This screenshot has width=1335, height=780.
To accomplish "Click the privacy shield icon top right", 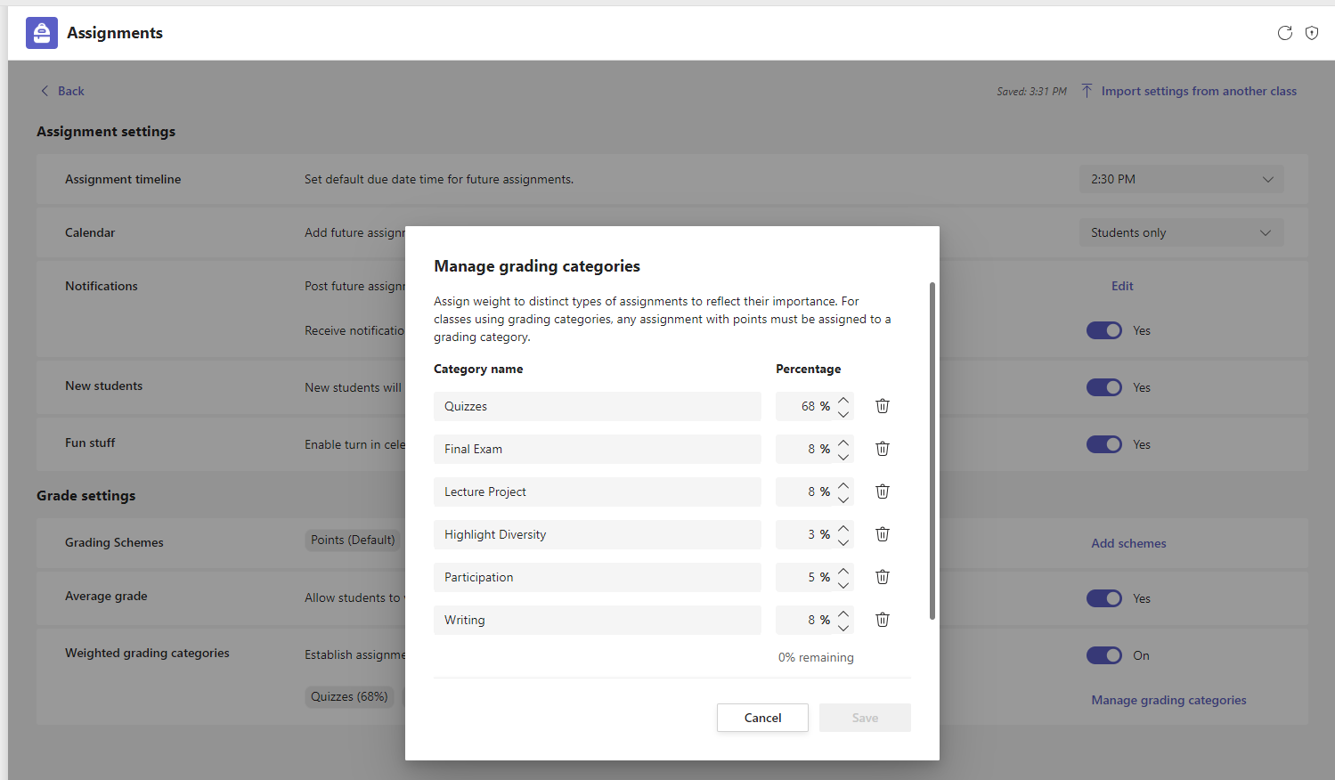I will [1312, 32].
